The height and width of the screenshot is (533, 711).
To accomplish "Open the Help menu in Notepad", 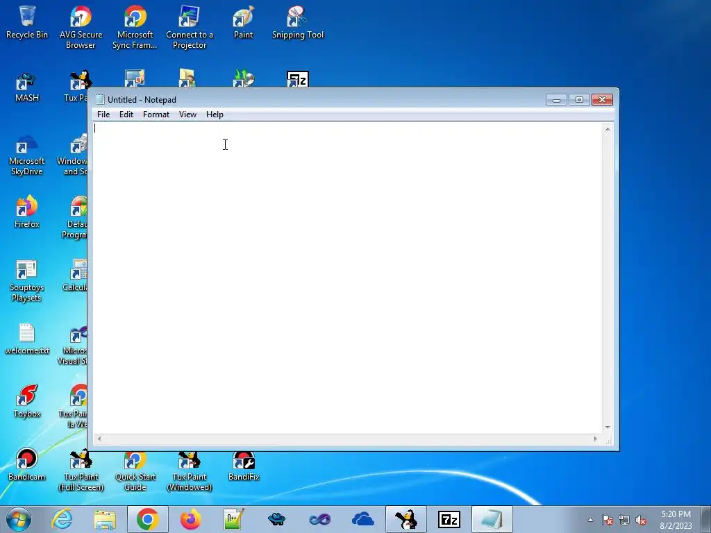I will click(x=215, y=115).
